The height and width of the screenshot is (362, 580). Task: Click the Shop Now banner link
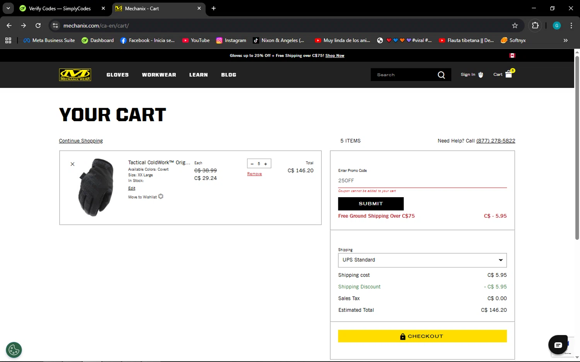[x=335, y=56]
